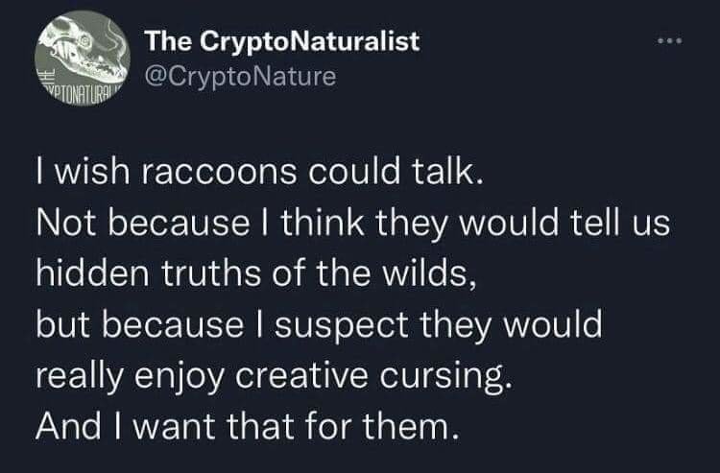This screenshot has width=720, height=473.
Task: Click the last line "And I want that for them."
Action: tap(247, 427)
